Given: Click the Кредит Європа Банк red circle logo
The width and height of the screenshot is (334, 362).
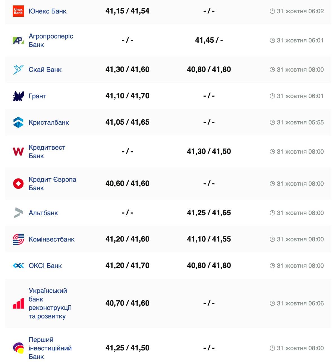Looking at the screenshot, I should coord(18,184).
